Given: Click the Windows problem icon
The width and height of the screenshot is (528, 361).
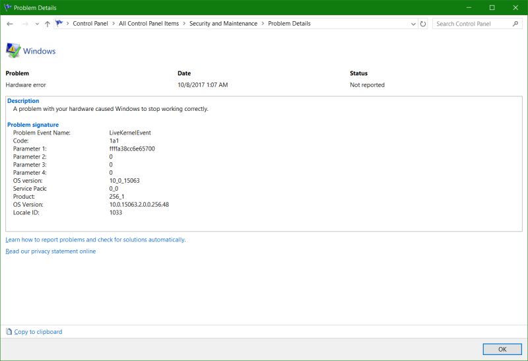Looking at the screenshot, I should [x=13, y=51].
